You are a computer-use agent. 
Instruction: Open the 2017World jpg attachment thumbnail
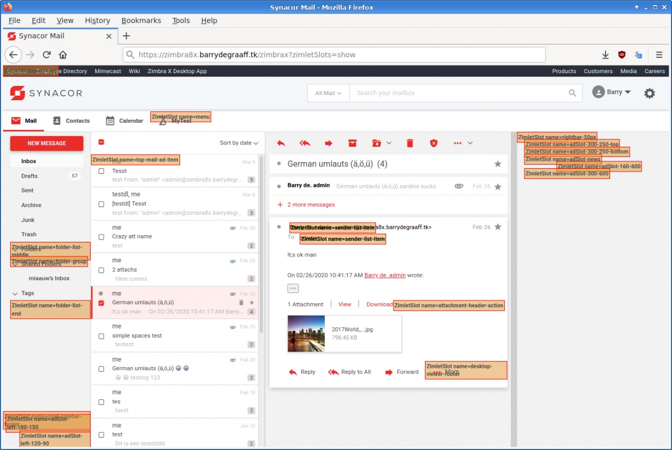(306, 334)
